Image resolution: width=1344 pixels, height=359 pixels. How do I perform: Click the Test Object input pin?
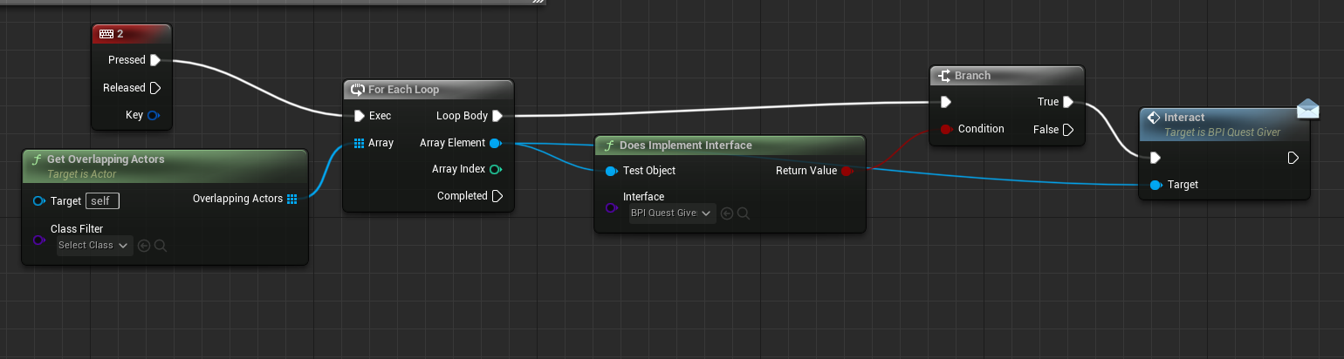click(611, 171)
